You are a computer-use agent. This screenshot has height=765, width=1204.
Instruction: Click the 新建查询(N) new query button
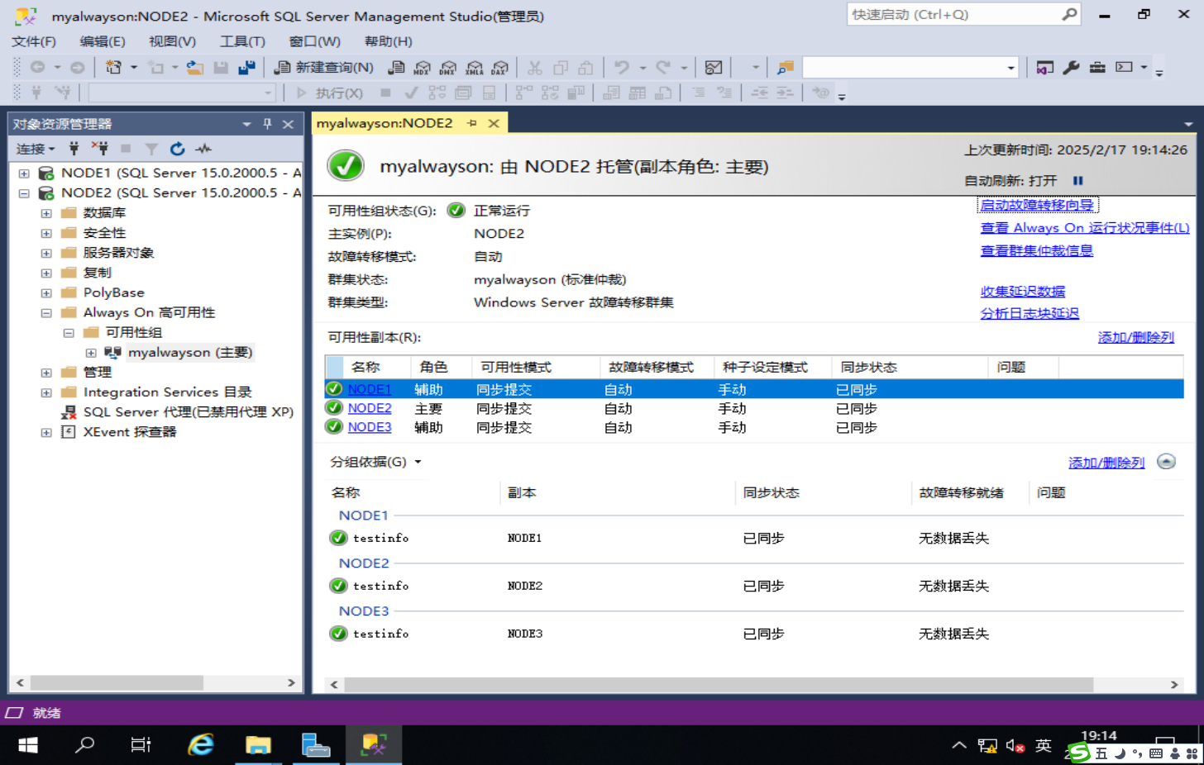(x=323, y=68)
